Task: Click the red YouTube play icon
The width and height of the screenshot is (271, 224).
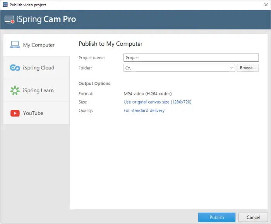Action: (15, 113)
